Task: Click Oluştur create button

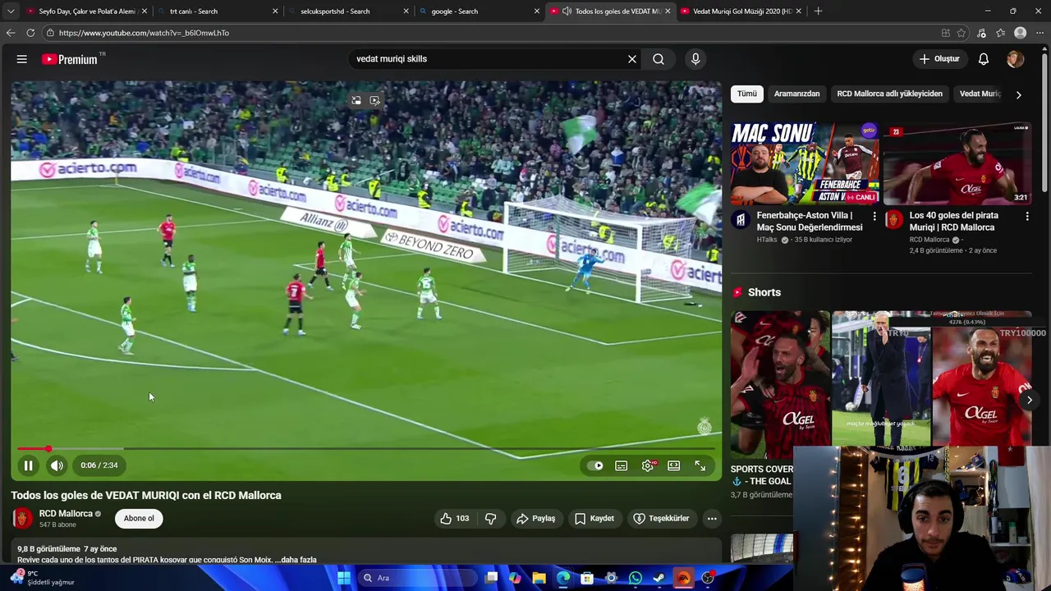Action: tap(939, 59)
